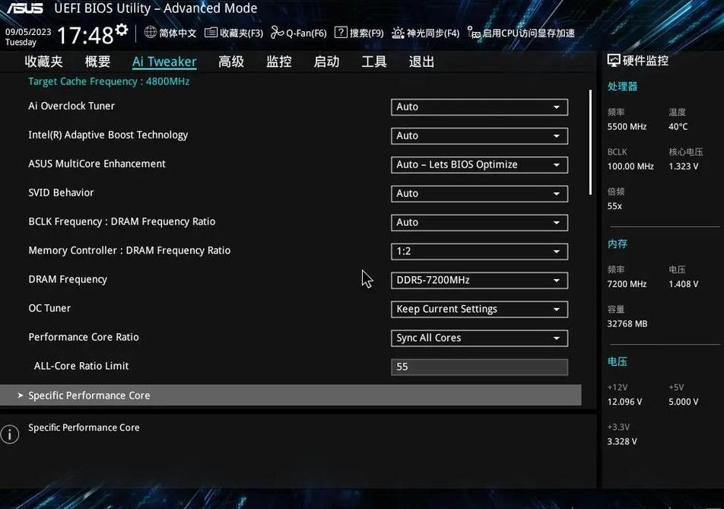Click the OC Tuner label
Image resolution: width=724 pixels, height=509 pixels.
(x=49, y=308)
